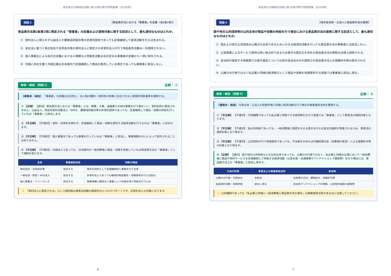
Task: Click the cell 株式会社・合同会社等
Action: (40, 169)
